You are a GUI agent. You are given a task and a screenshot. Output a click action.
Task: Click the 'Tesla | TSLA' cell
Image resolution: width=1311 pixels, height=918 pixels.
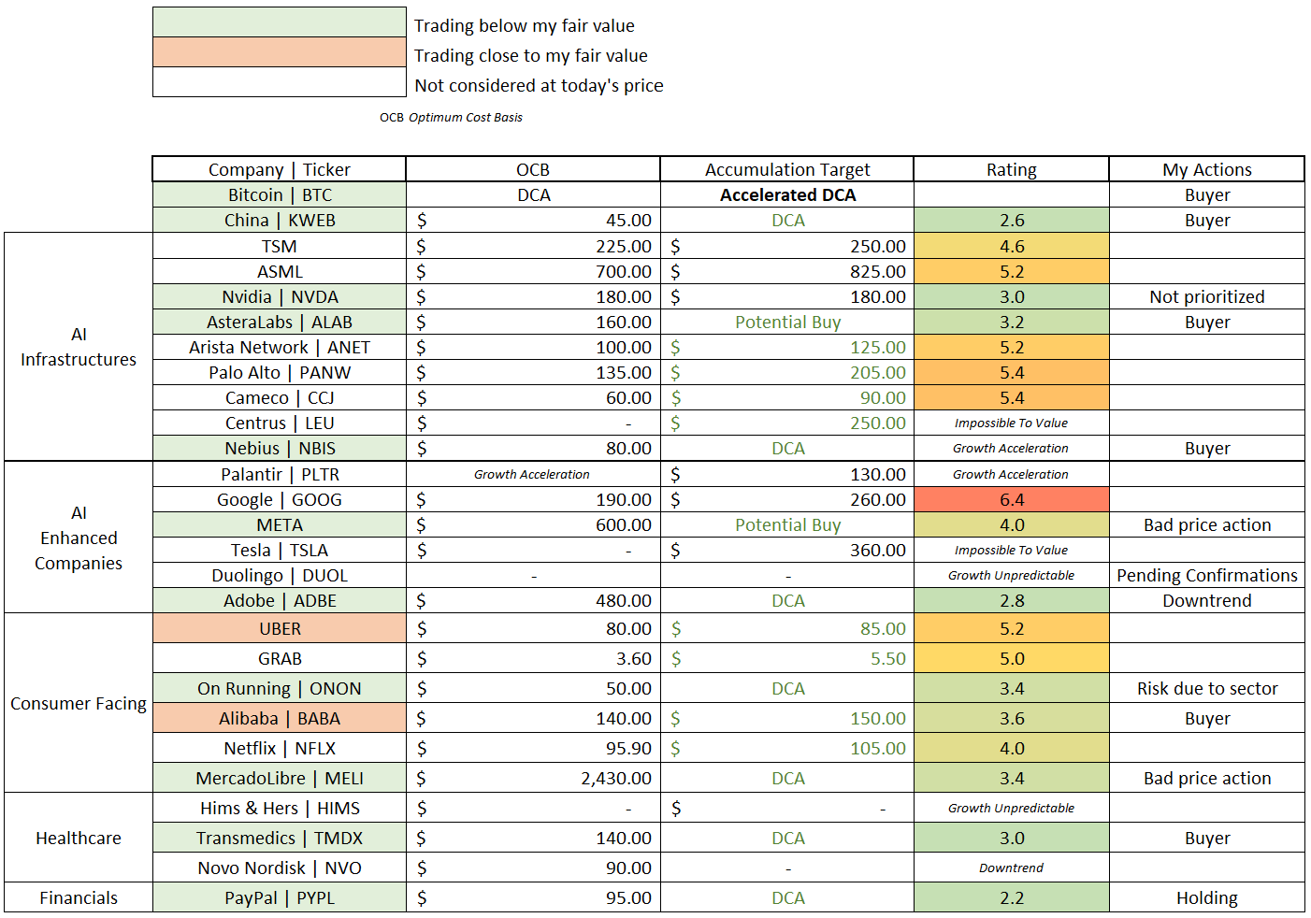click(280, 550)
